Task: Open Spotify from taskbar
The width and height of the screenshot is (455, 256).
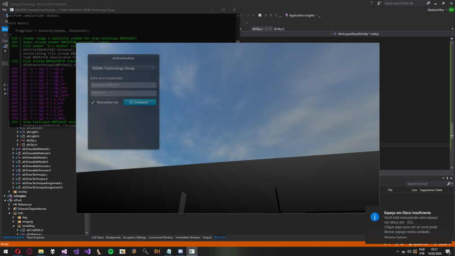Action: coord(110,252)
